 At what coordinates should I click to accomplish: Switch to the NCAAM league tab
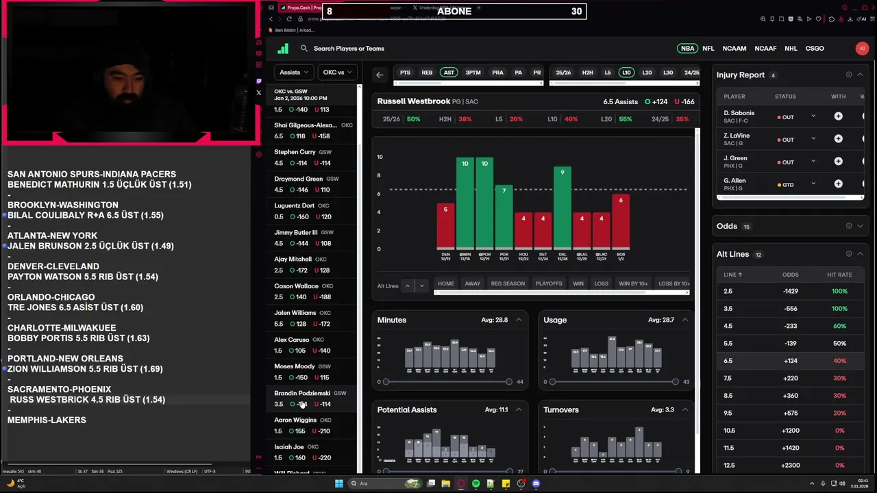(x=734, y=49)
